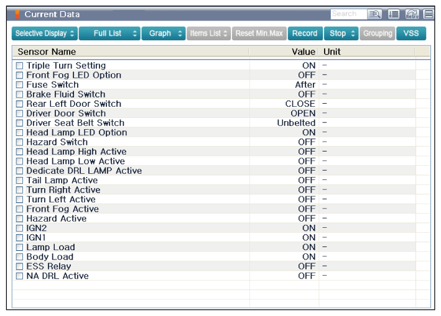Viewport: 441px width, 316px height.
Task: Click the Dedicate DRL LAMP Active row label
Action: click(x=84, y=171)
